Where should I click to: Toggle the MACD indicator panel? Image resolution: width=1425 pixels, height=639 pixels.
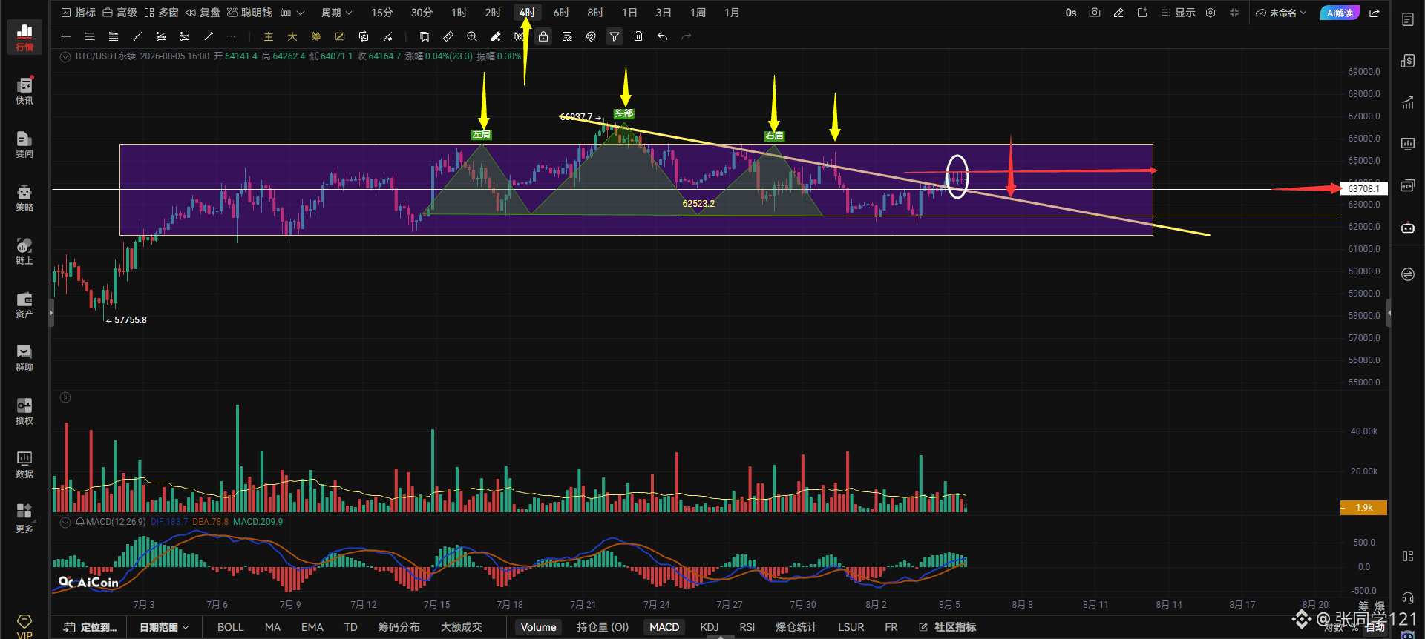[x=664, y=627]
